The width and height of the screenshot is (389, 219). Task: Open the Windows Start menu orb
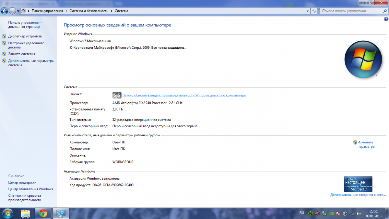coord(7,213)
